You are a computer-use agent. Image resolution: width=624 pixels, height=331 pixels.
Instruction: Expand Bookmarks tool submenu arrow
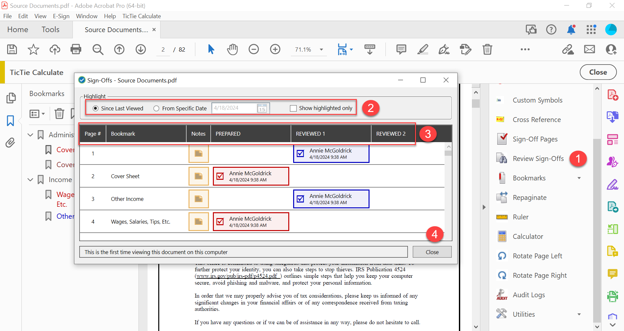pos(579,178)
